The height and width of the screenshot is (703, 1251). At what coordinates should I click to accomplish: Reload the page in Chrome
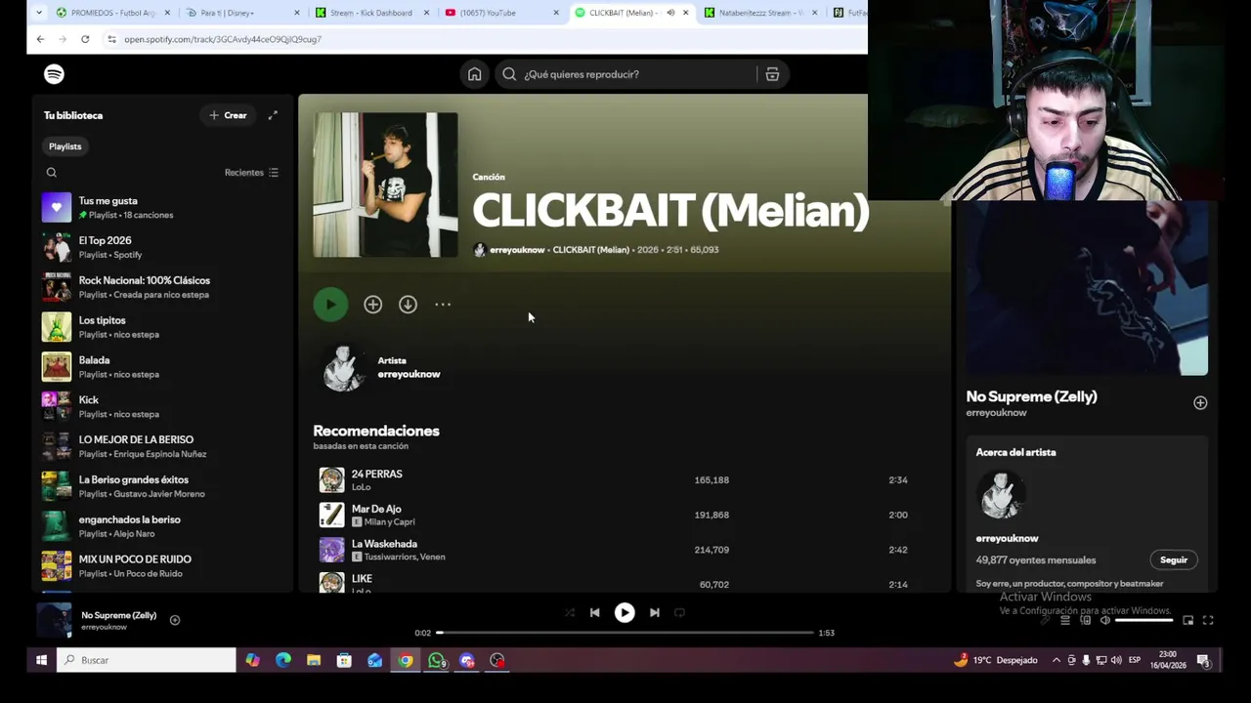tap(85, 39)
